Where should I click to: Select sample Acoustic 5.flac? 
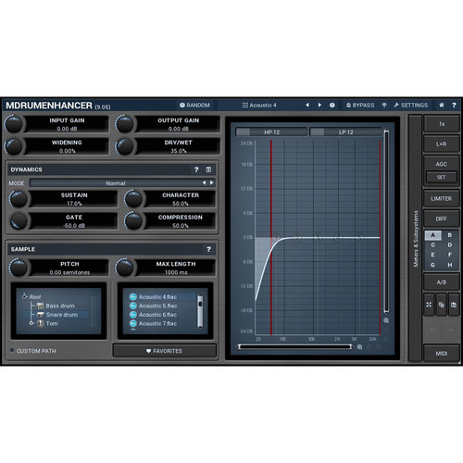click(x=153, y=306)
